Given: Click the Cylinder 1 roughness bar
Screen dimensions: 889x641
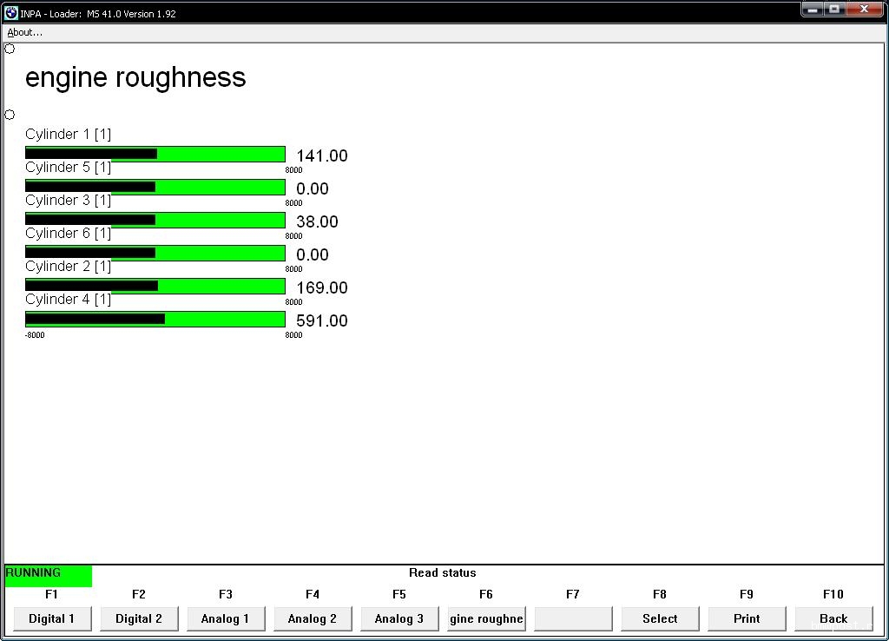Looking at the screenshot, I should pos(155,155).
